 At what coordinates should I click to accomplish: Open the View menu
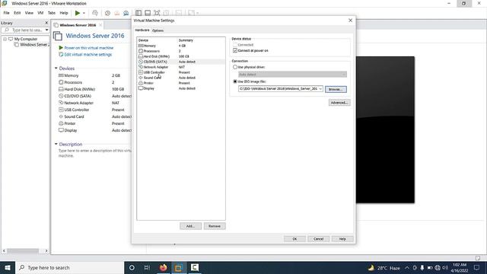pos(29,13)
